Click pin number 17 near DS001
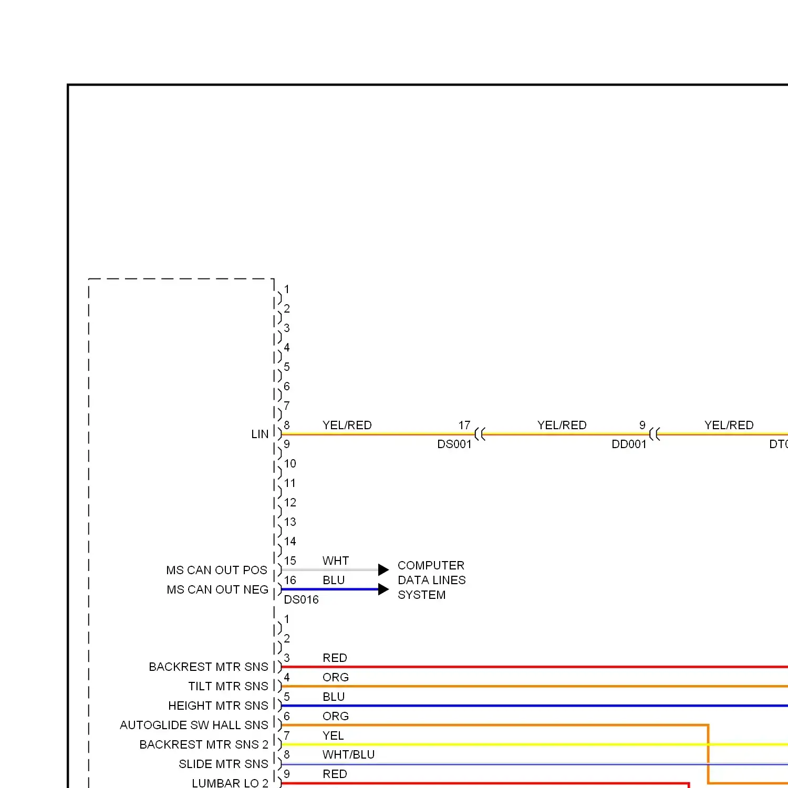788x788 pixels. pyautogui.click(x=464, y=425)
